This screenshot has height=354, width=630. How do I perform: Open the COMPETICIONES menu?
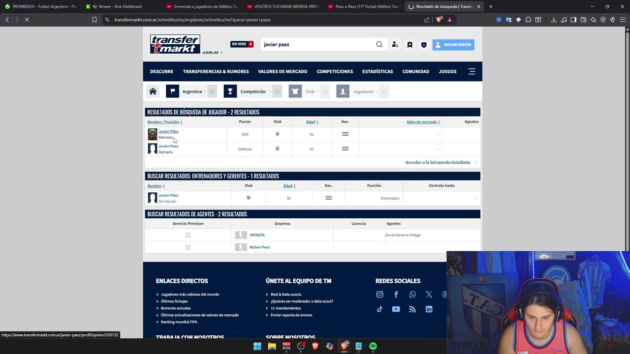[x=335, y=71]
